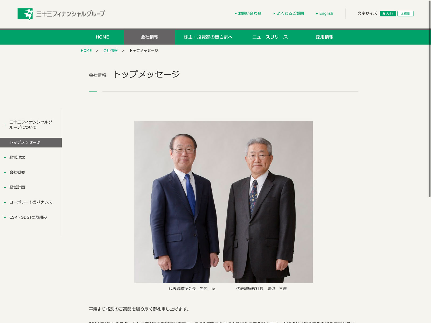Click the HOME breadcrumb link
431x323 pixels.
coord(86,51)
